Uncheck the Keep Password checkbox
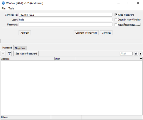The image size is (143, 120). click(x=116, y=15)
